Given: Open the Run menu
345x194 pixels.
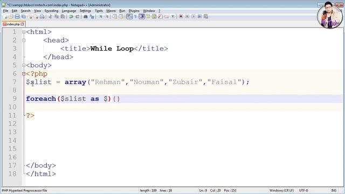Looking at the screenshot, I should coord(122,11).
